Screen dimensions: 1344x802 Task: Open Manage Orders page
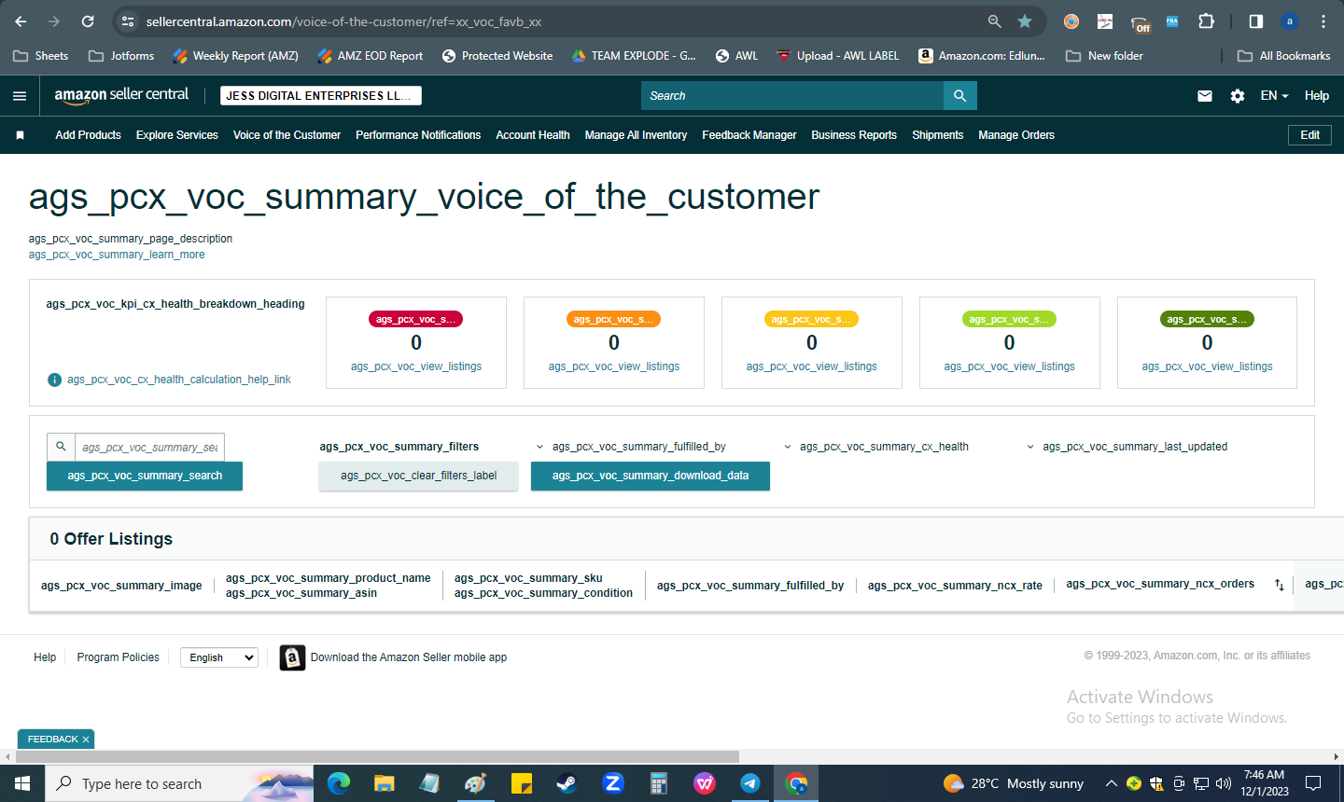tap(1016, 135)
